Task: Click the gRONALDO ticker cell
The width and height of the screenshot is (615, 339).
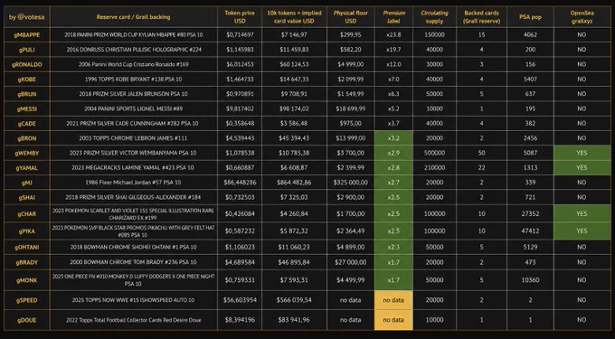Action: pos(26,64)
